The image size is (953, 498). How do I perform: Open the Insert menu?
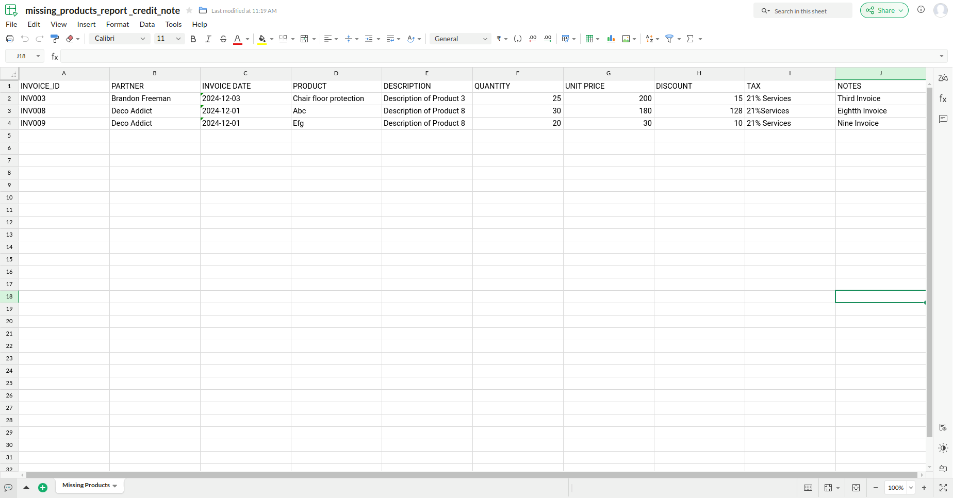(86, 24)
